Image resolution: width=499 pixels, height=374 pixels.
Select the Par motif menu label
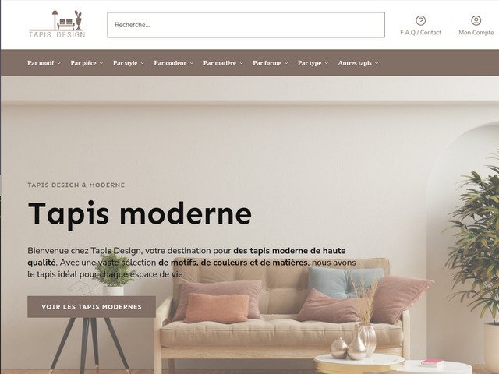41,63
